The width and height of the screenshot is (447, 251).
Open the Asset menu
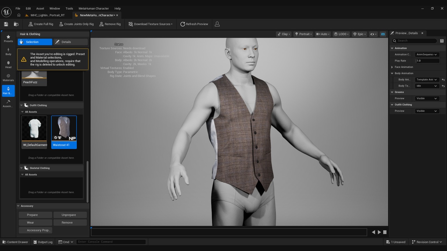pos(40,8)
